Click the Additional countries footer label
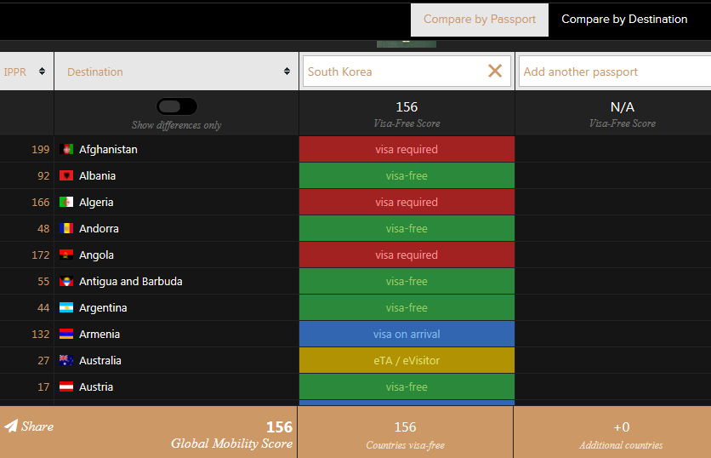Image resolution: width=711 pixels, height=458 pixels. [x=621, y=445]
